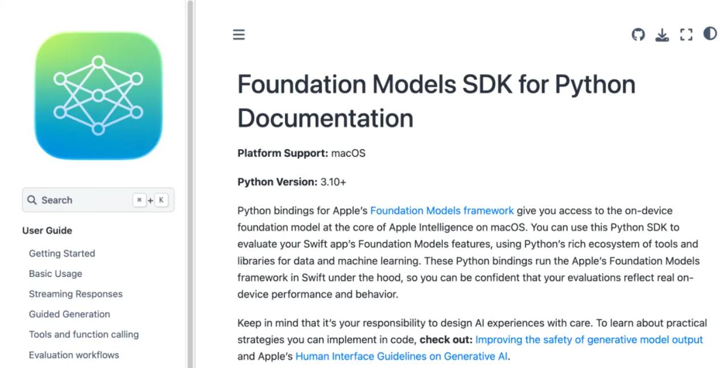
Task: Click the K shortcut key badge
Action: (x=161, y=200)
